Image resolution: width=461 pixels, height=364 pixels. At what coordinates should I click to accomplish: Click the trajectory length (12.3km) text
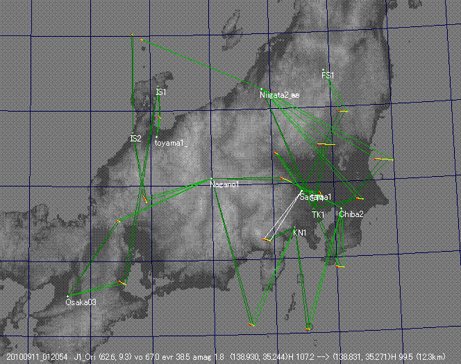[x=431, y=357]
